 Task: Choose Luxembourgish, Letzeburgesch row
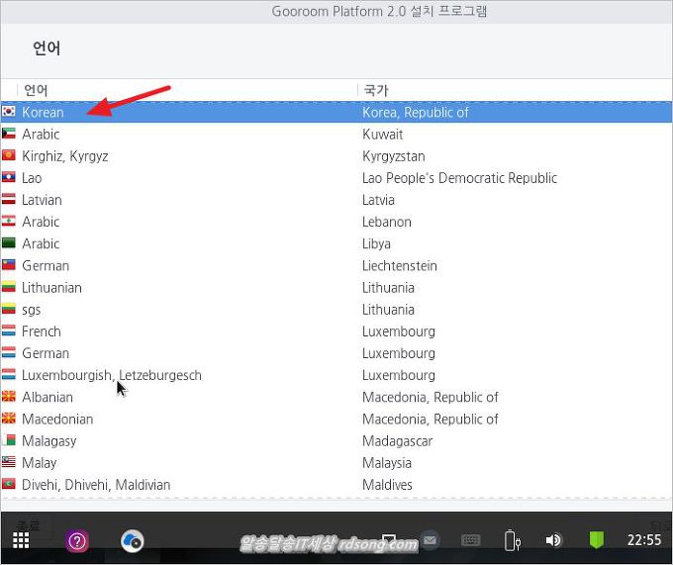point(111,375)
